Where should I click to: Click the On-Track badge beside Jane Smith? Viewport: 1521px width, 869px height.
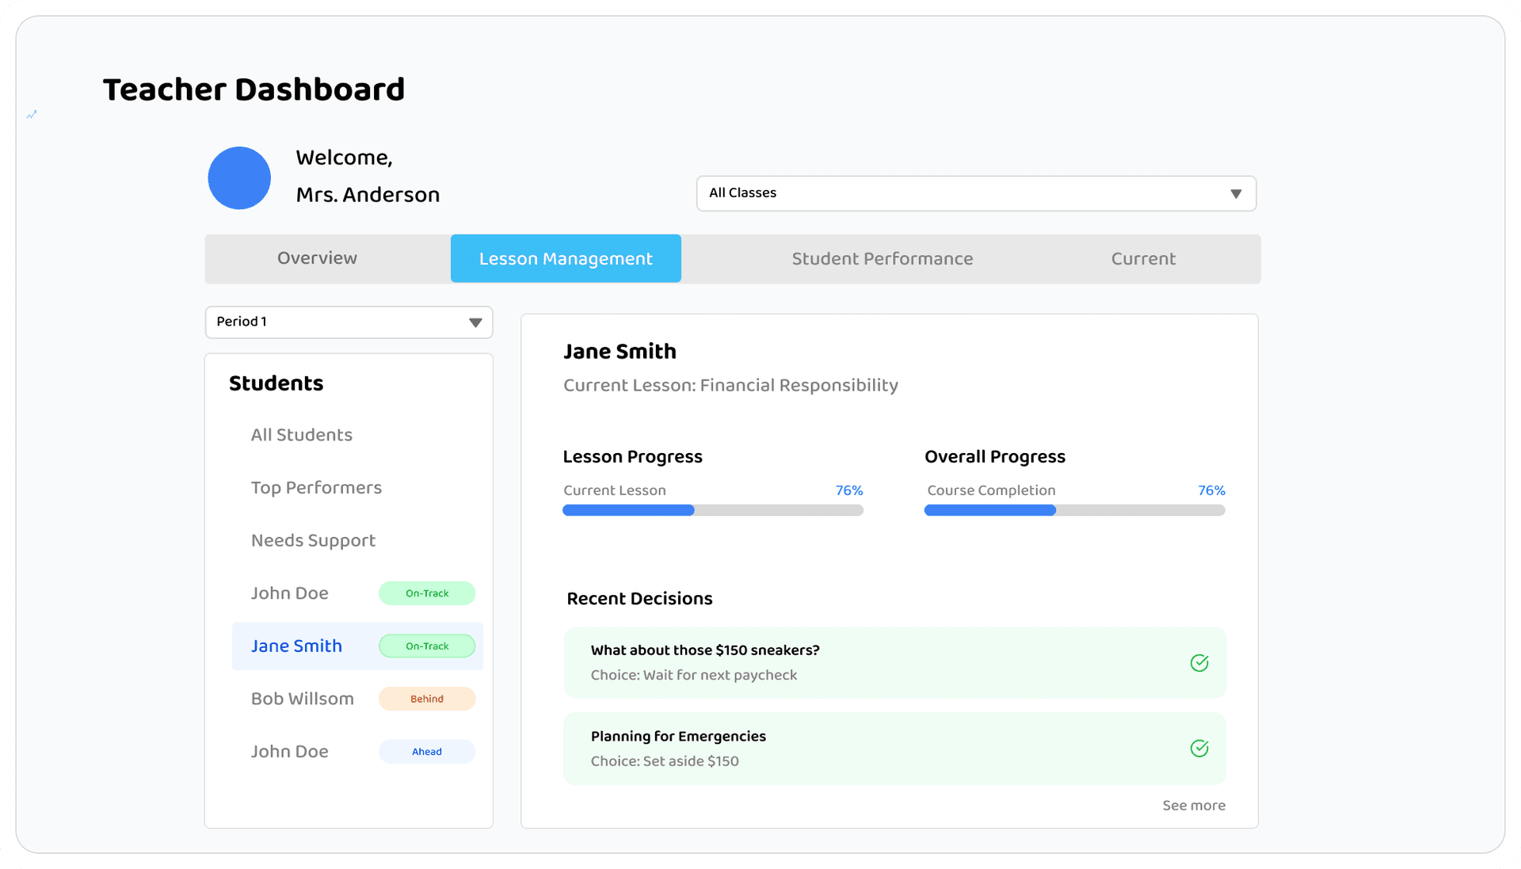pos(427,646)
